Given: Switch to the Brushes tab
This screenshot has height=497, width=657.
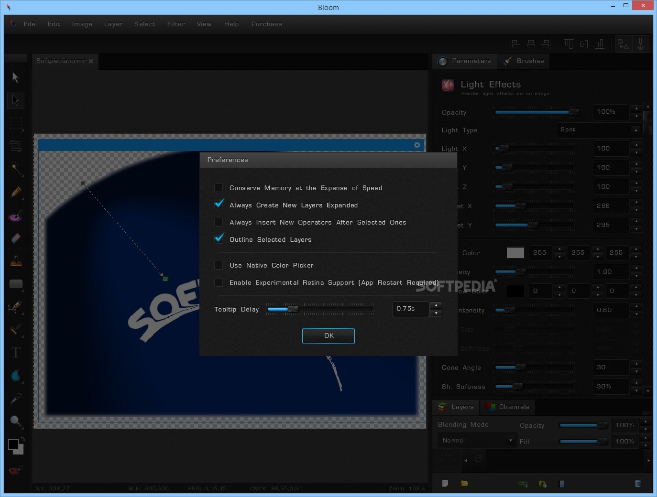Looking at the screenshot, I should tap(524, 61).
